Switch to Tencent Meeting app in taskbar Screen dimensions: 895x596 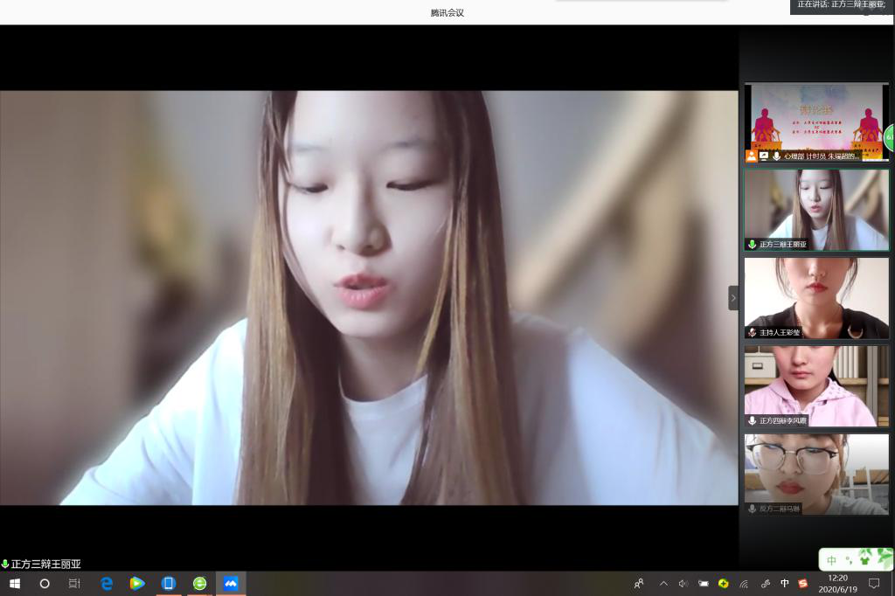(x=231, y=583)
